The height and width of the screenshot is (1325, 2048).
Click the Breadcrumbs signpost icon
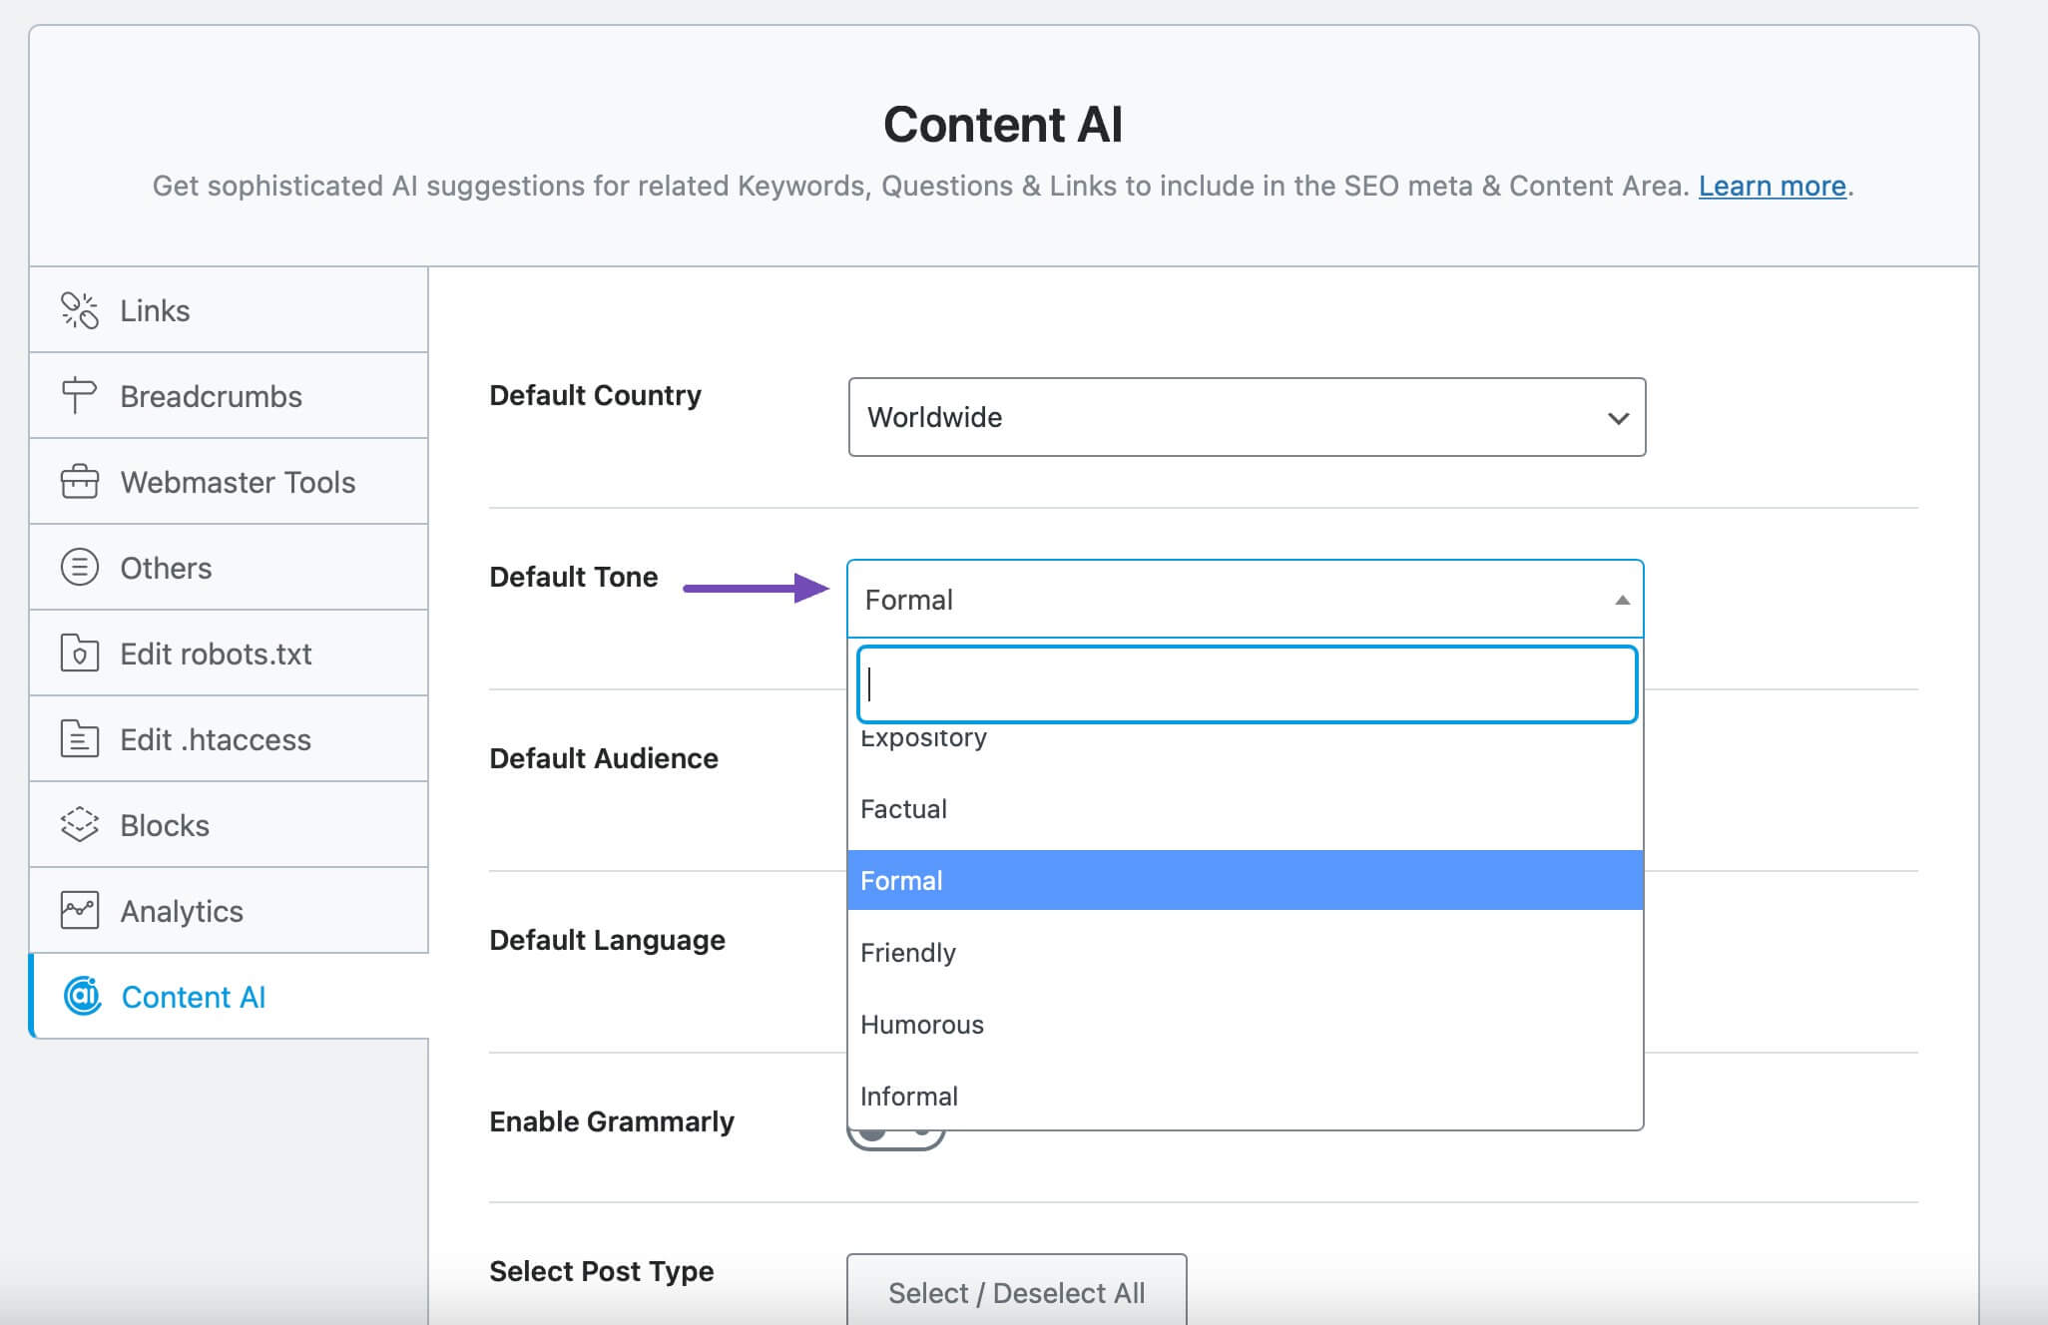click(x=79, y=396)
